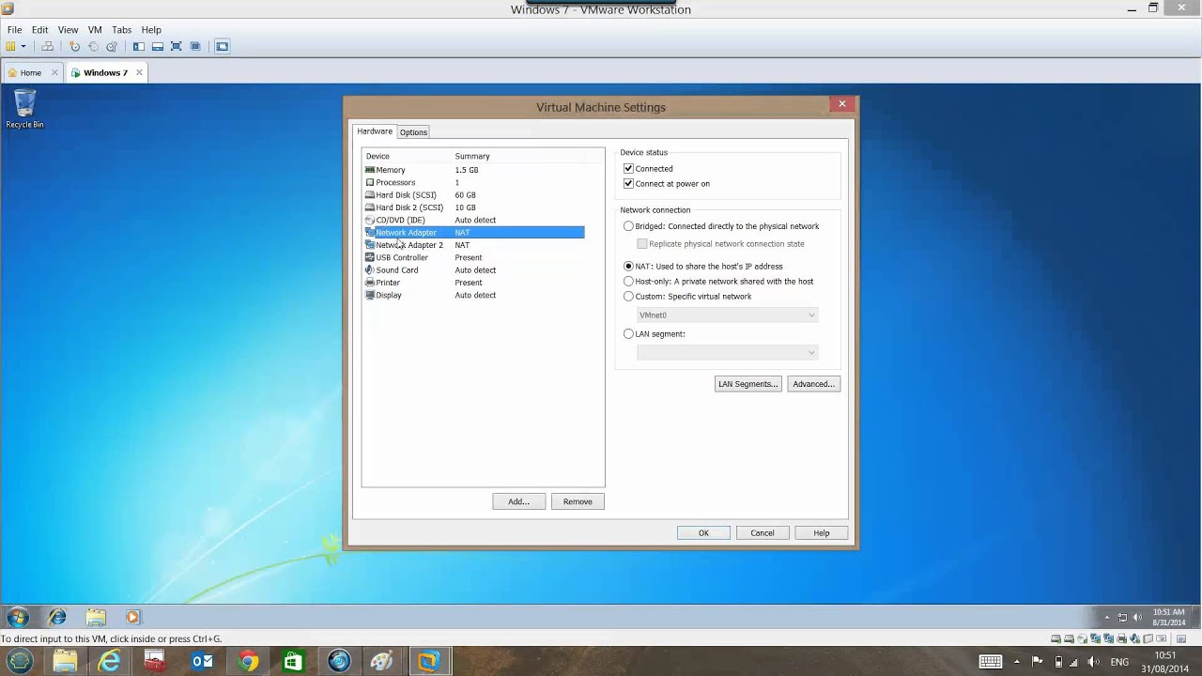This screenshot has width=1202, height=676.
Task: Select the Display device row
Action: coord(474,295)
